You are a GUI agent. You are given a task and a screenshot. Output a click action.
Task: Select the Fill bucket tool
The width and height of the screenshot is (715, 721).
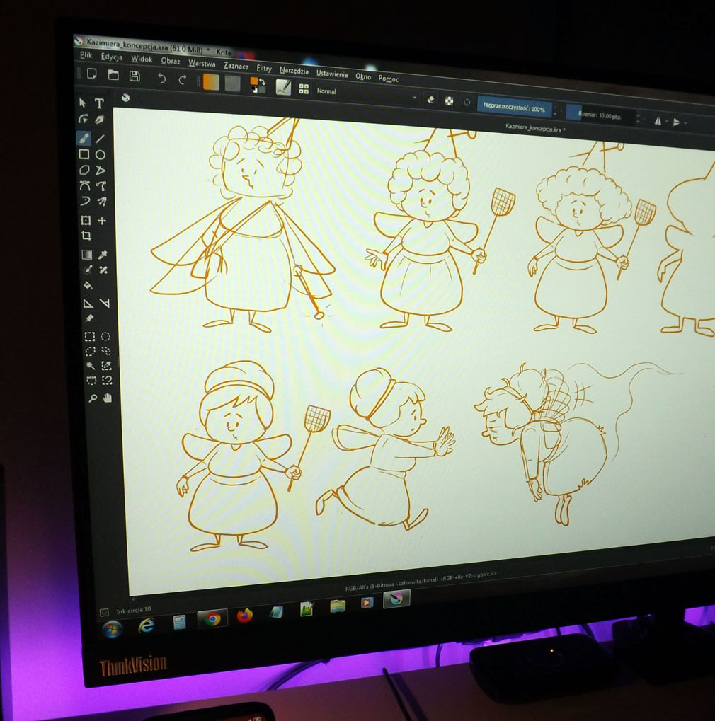87,286
